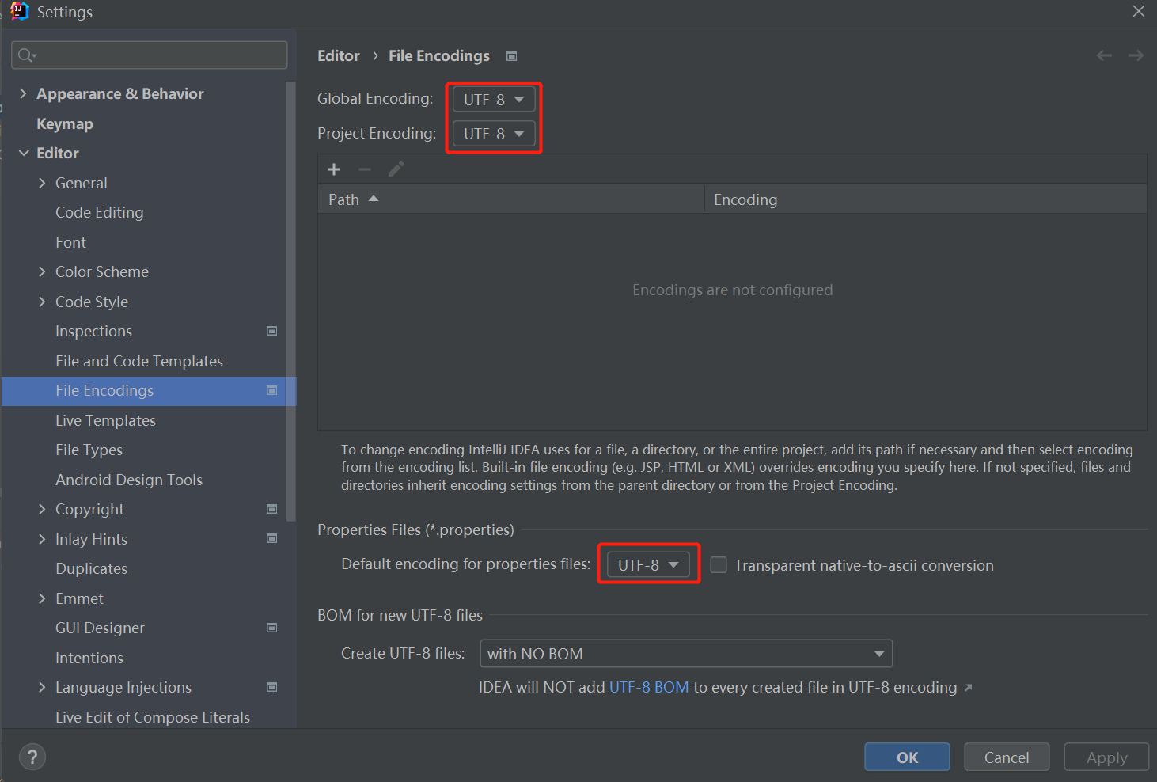Open the Intentions settings page
1157x782 pixels.
coord(89,658)
